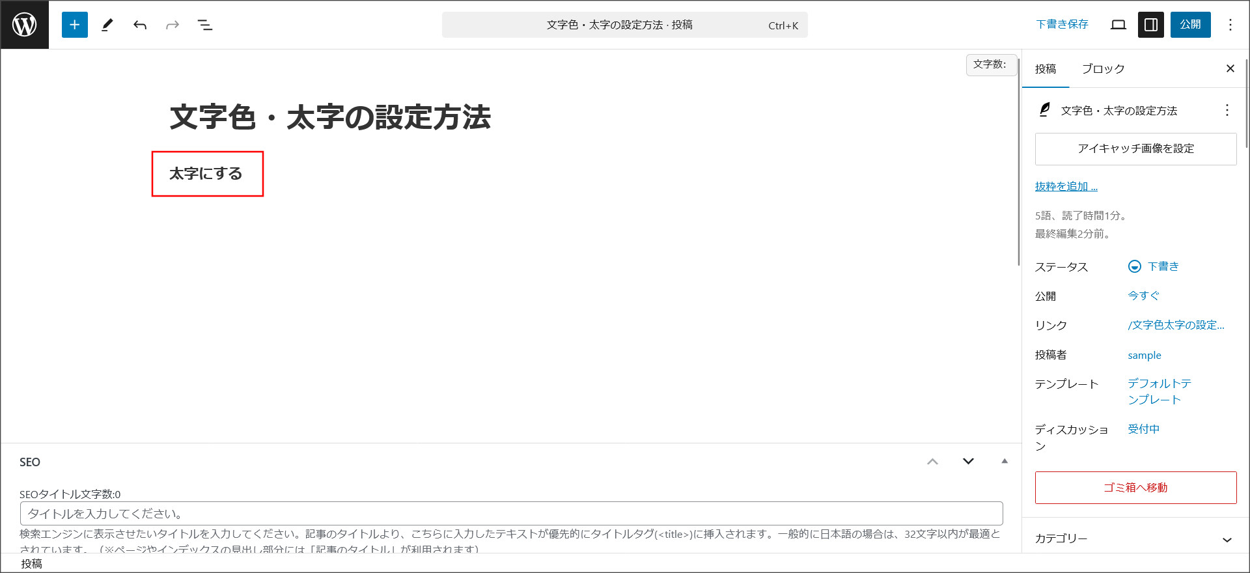Move SEO panel down with arrow
The height and width of the screenshot is (573, 1250).
(x=969, y=462)
